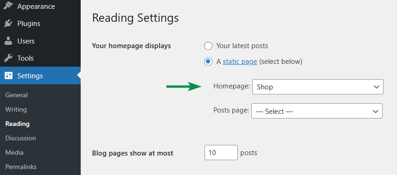Screen dimensions: 397x175
Task: Open the Homepage dropdown showing Shop
Action: 318,87
